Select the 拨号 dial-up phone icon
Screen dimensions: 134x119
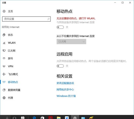[4, 59]
